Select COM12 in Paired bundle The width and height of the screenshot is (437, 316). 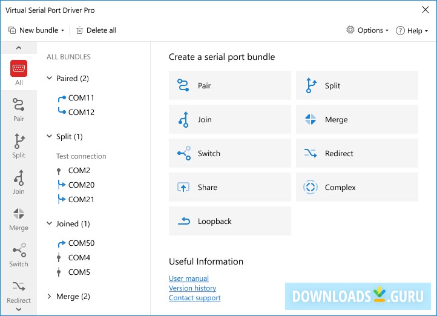tap(81, 113)
